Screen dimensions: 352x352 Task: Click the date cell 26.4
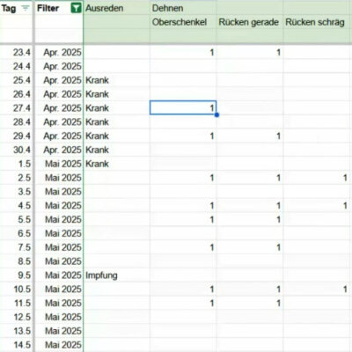coord(16,94)
